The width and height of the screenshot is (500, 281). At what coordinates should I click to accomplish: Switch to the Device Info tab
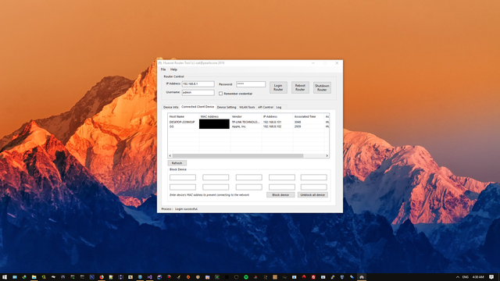point(171,108)
